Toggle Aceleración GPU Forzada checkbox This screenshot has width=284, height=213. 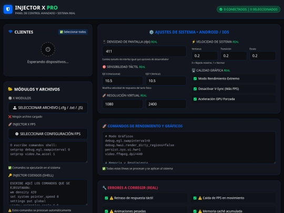click(x=195, y=99)
